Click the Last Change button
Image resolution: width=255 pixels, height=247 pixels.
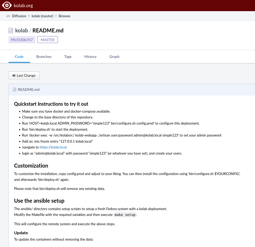[x=24, y=75]
